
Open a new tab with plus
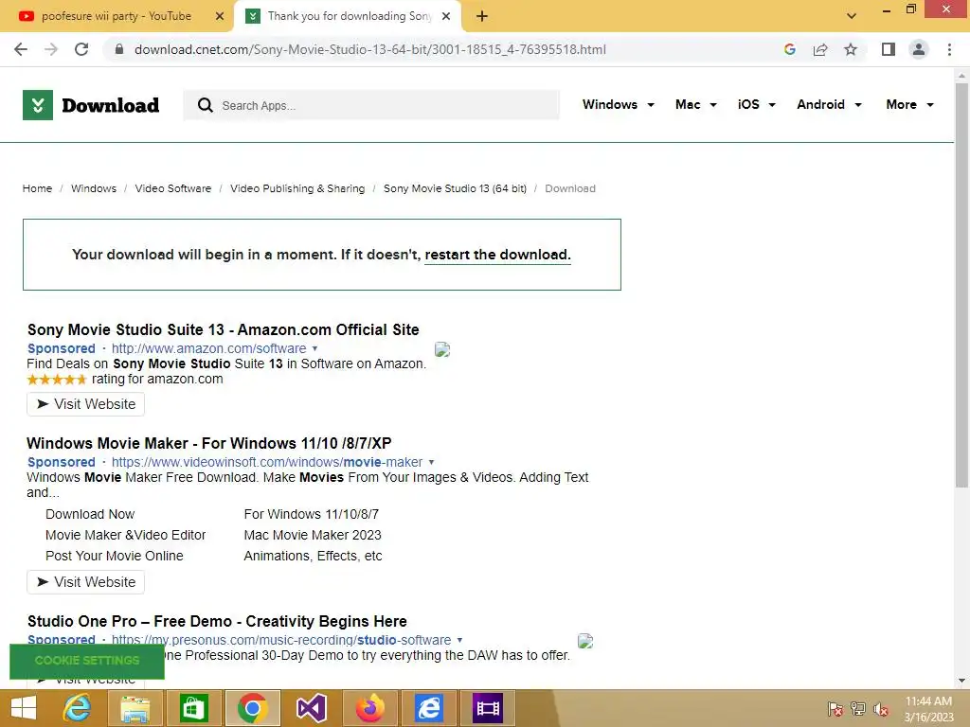click(x=482, y=16)
